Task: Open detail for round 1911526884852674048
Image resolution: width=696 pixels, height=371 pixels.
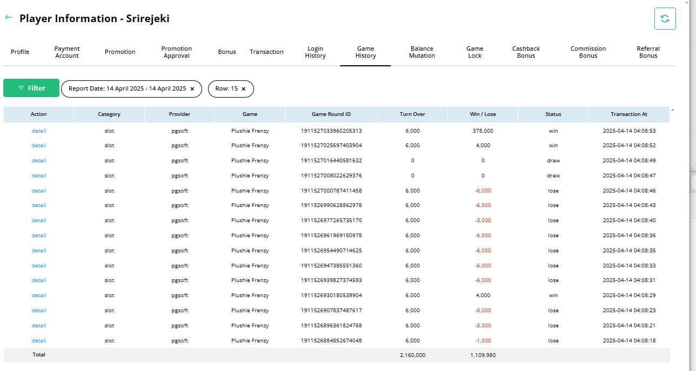Action: coord(39,341)
